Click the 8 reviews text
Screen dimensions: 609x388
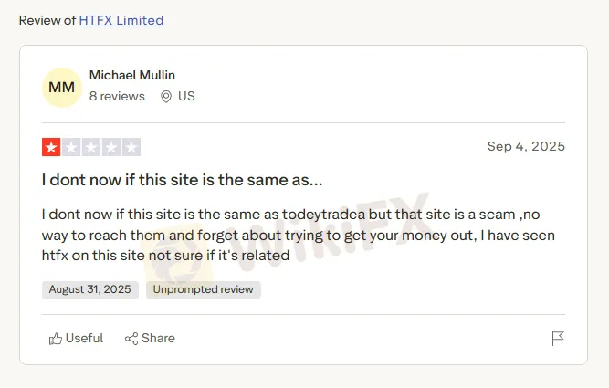point(117,96)
